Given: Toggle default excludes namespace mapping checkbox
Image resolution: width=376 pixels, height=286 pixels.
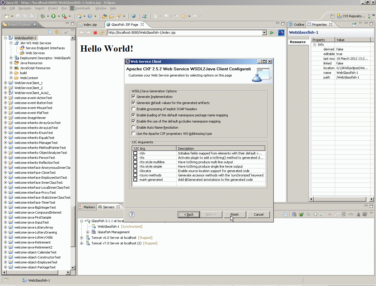Looking at the screenshot, I should [x=134, y=121].
